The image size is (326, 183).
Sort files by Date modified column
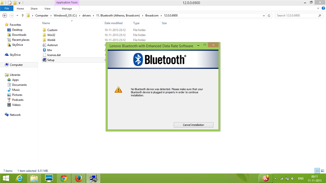tap(113, 23)
